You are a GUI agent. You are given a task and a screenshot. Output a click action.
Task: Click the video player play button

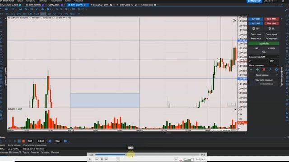pyautogui.click(x=89, y=159)
